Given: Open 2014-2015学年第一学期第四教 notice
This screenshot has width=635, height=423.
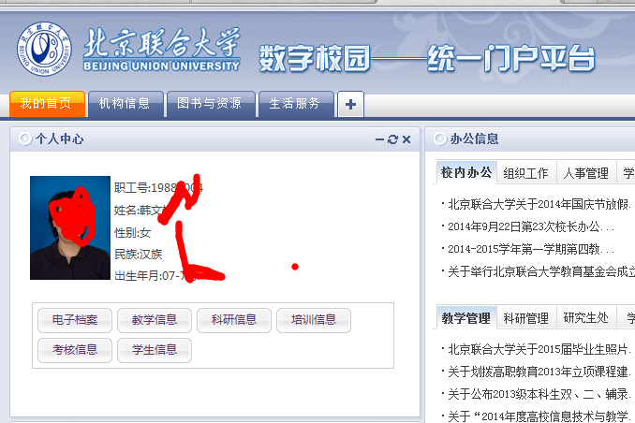Looking at the screenshot, I should pos(530,249).
